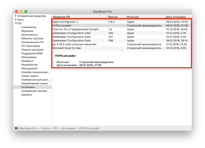Image resolution: width=205 pixels, height=148 pixels.
Task: Select Apple Configurator 2 row
Action: (x=122, y=22)
